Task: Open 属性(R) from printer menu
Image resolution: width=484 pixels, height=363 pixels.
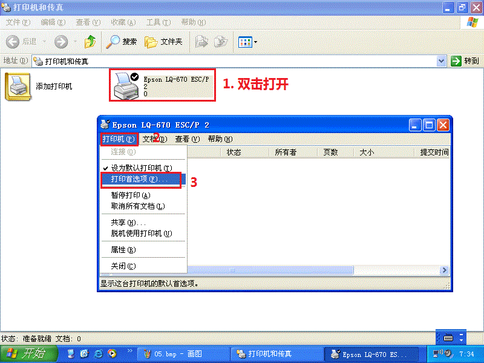Action: [x=143, y=250]
